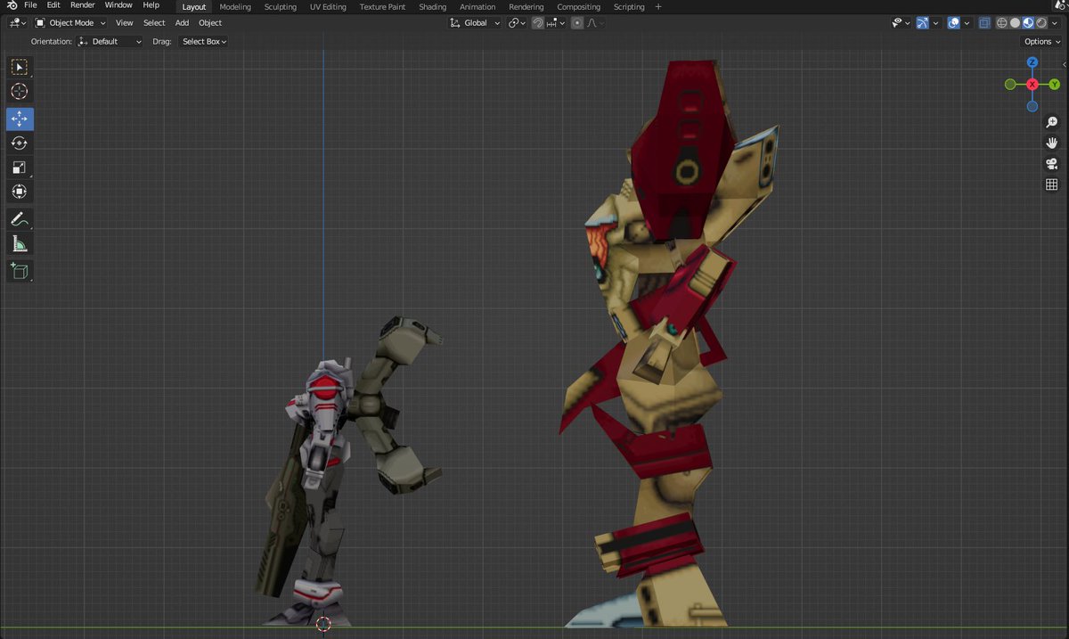Switch to the Texture Paint workspace tab
Image resolution: width=1069 pixels, height=639 pixels.
click(382, 6)
